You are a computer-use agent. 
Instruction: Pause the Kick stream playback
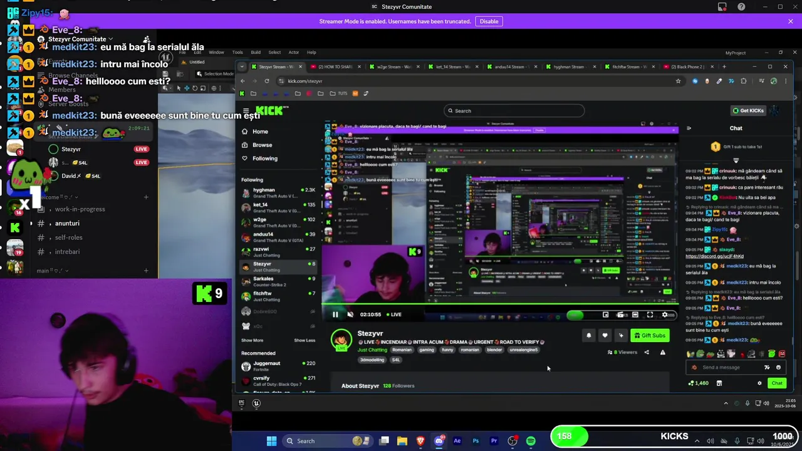(335, 314)
